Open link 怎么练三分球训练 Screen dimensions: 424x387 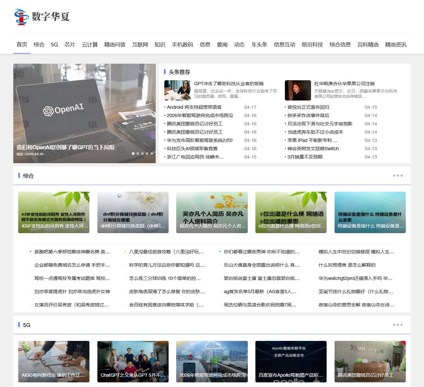[x=165, y=278]
